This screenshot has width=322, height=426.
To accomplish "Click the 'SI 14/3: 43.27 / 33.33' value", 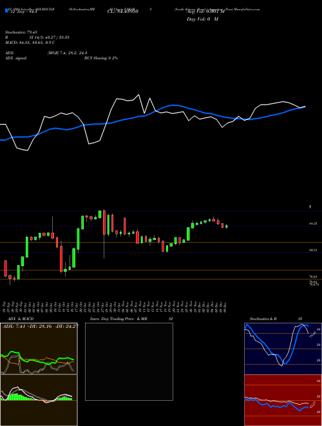I will (x=50, y=37).
